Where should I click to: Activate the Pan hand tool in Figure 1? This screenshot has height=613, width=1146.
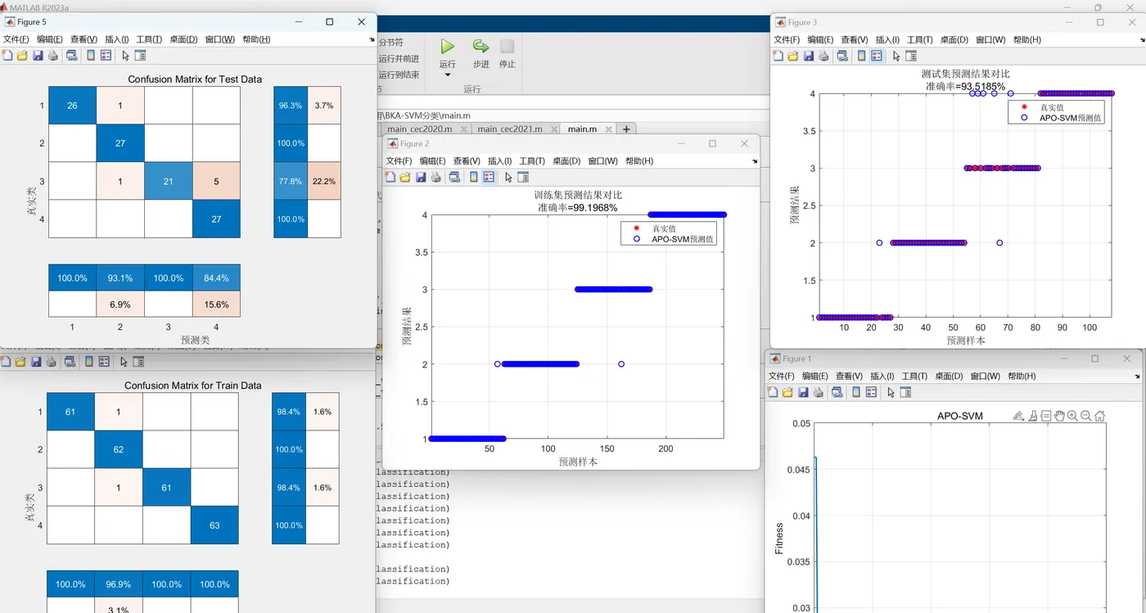1059,416
